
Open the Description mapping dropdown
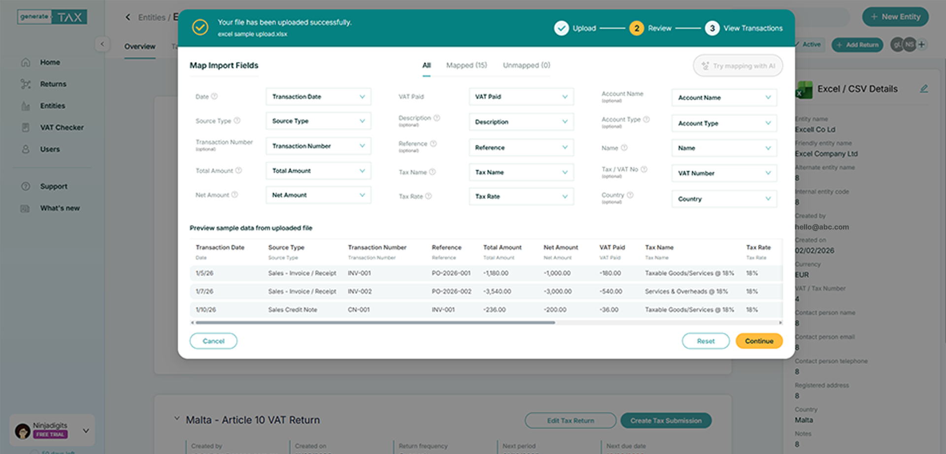pyautogui.click(x=521, y=122)
